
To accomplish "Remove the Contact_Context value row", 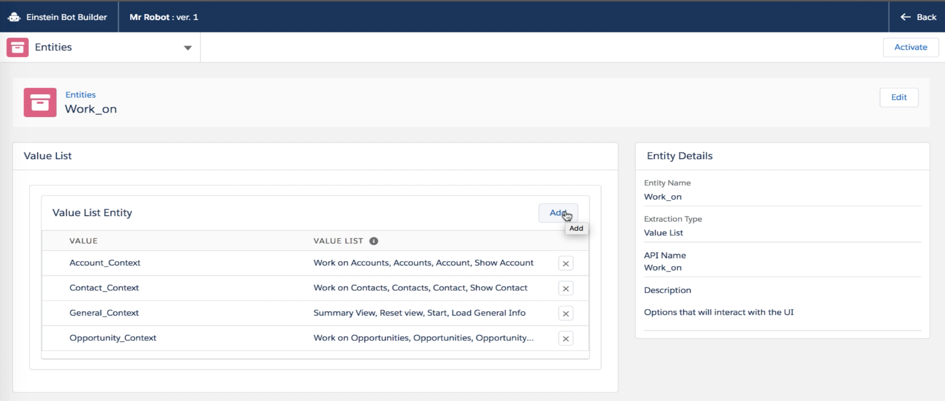I will (565, 288).
